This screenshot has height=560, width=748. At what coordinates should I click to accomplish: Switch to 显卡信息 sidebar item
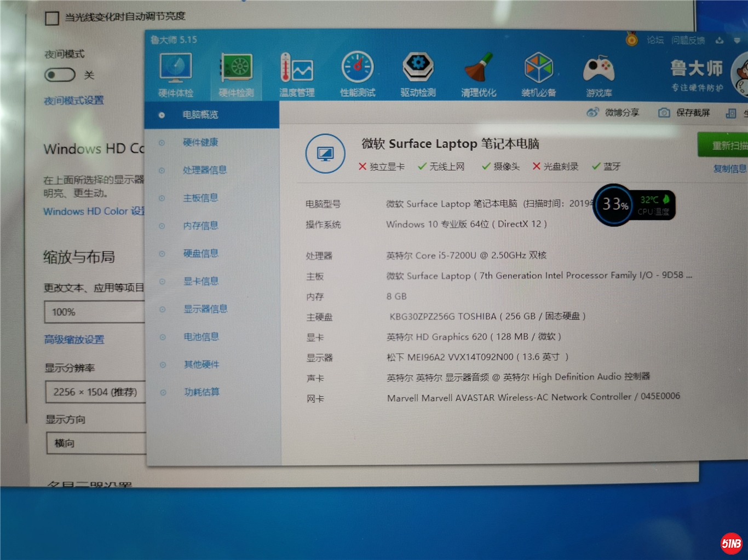[x=200, y=281]
